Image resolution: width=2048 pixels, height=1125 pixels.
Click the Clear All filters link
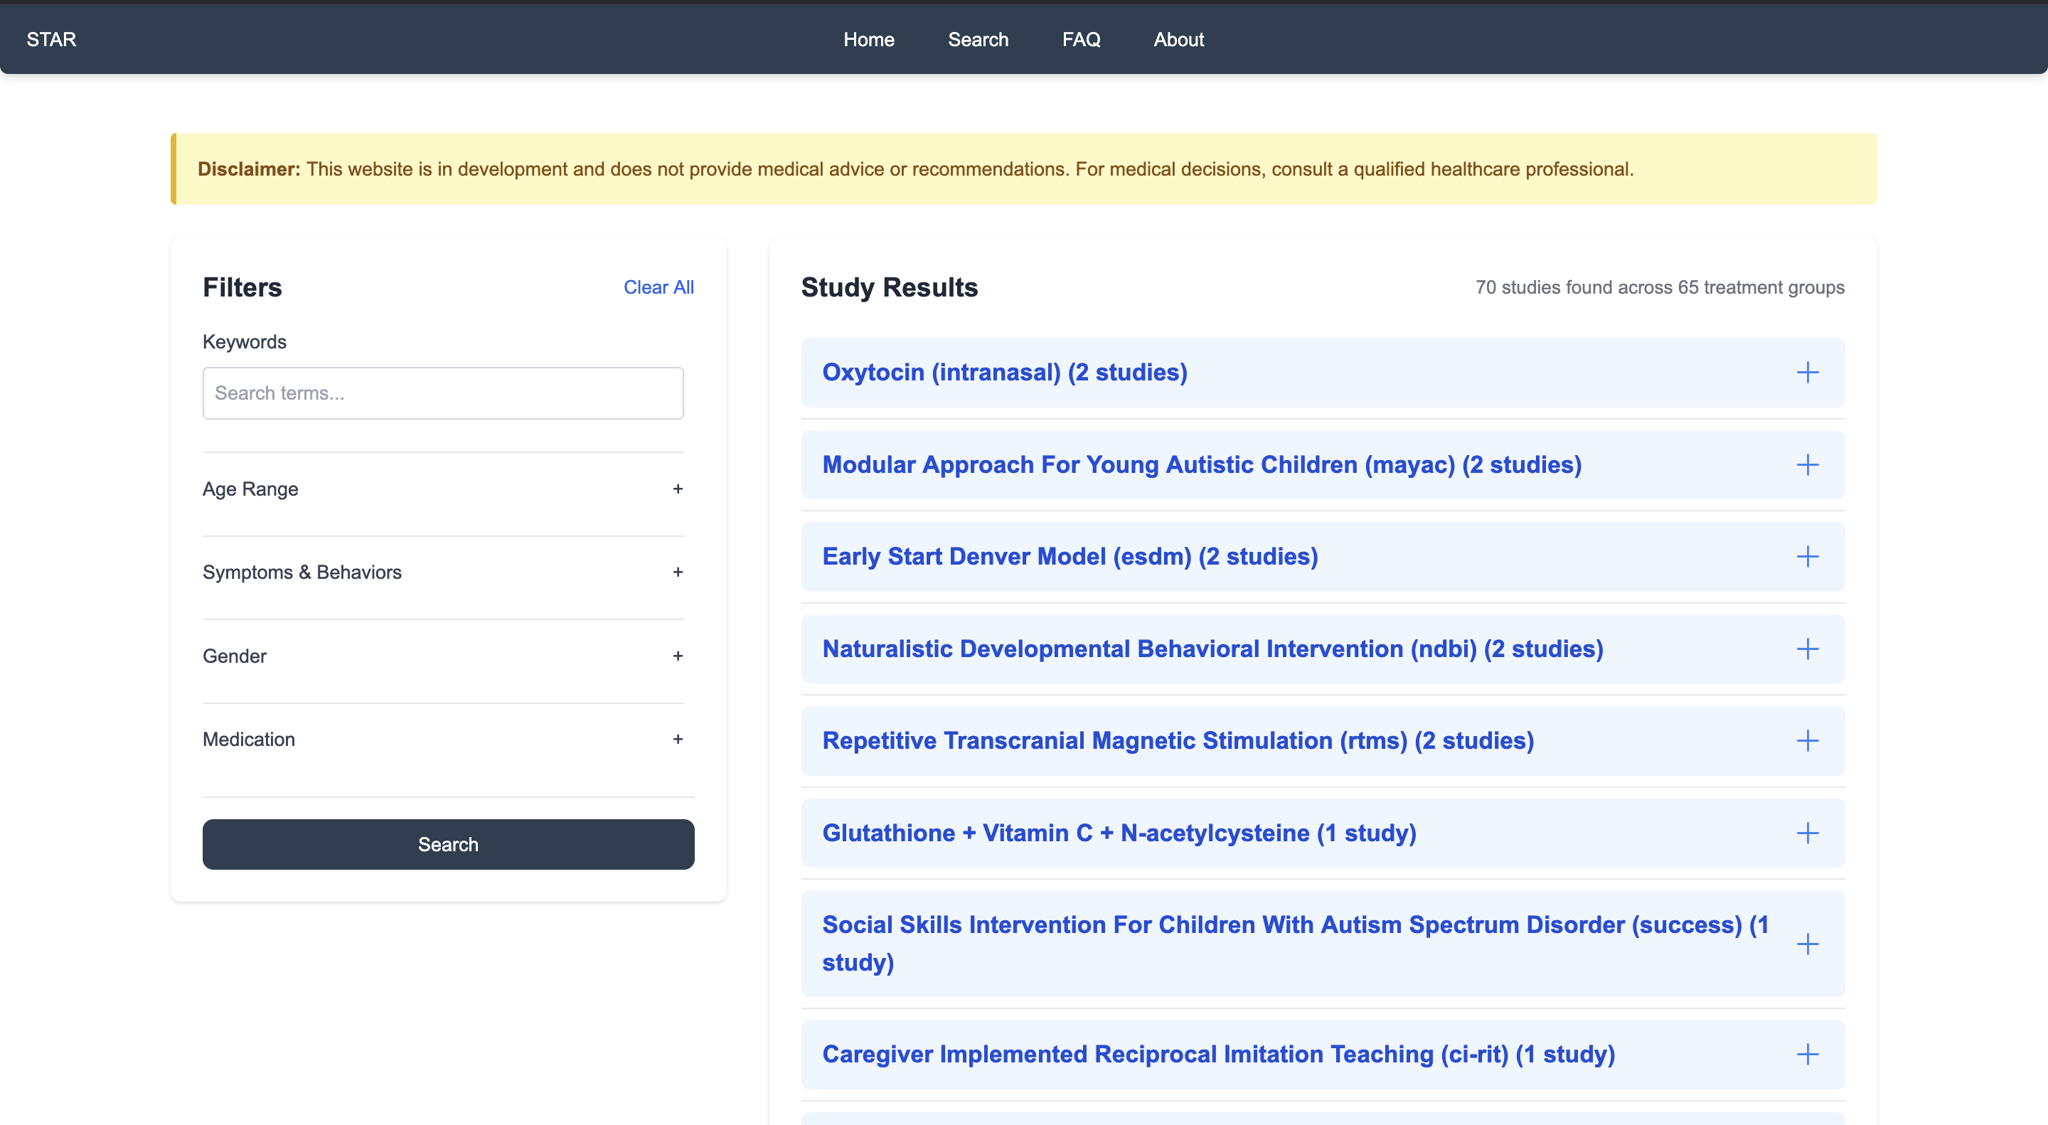click(658, 287)
